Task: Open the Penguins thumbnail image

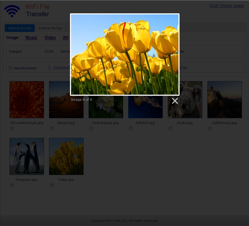Action: [x=27, y=156]
